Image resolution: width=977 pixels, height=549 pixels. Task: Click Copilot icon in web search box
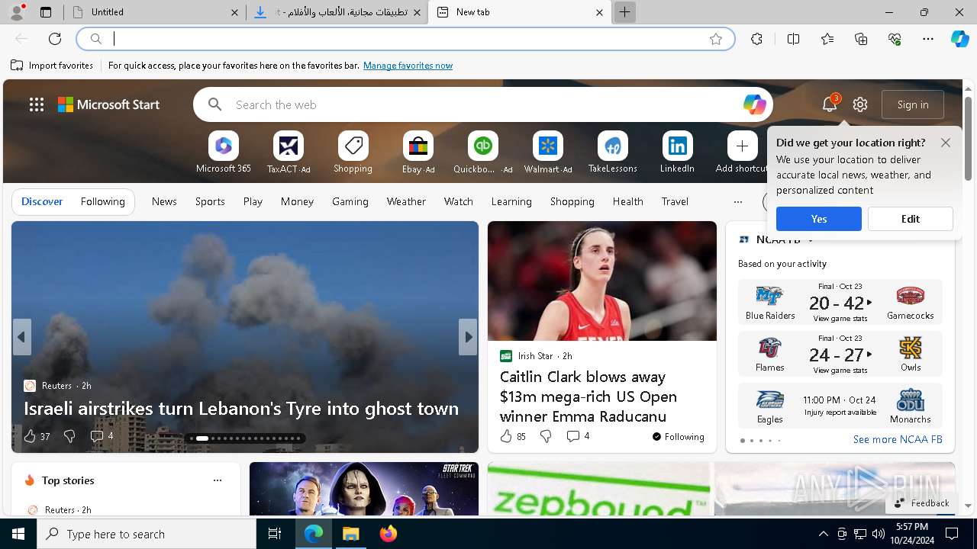point(754,104)
